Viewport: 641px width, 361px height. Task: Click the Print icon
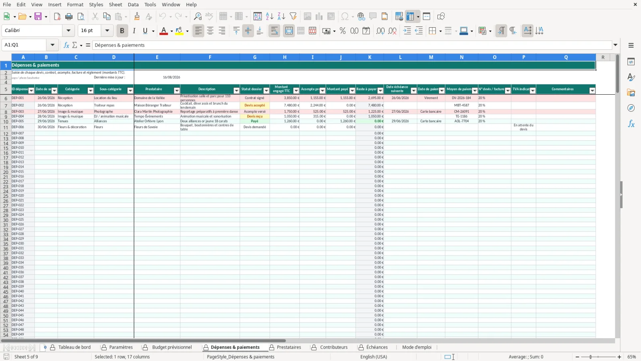pos(69,16)
